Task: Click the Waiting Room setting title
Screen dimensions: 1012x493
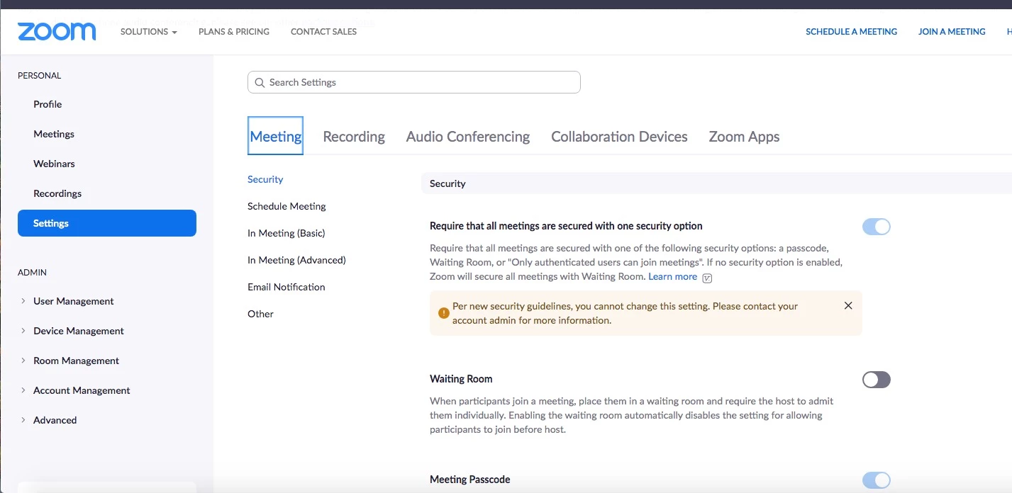Action: point(461,379)
